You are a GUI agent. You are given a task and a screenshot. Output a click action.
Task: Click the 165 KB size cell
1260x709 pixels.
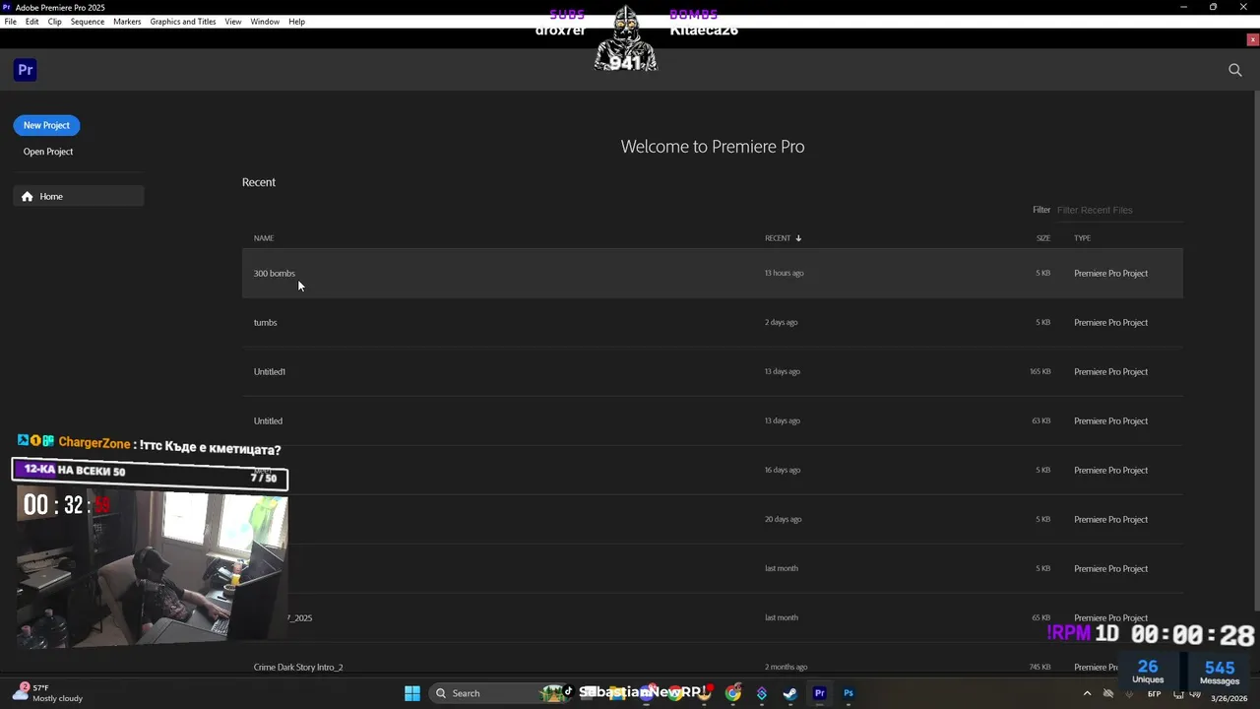click(x=1040, y=371)
